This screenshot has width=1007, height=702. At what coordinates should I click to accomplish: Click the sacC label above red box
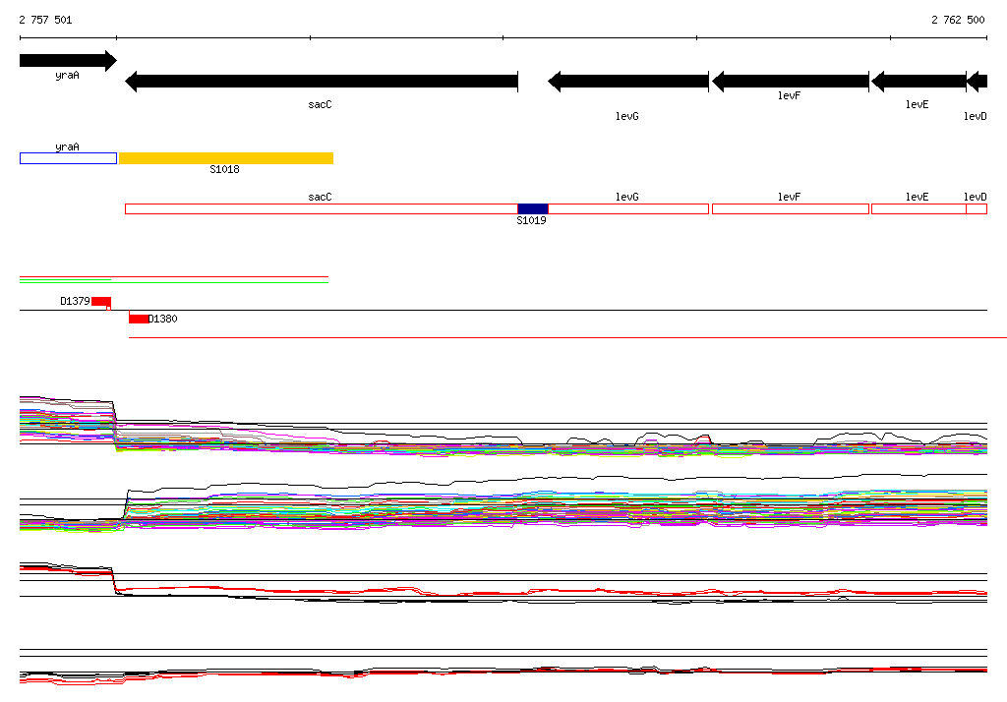[x=320, y=197]
